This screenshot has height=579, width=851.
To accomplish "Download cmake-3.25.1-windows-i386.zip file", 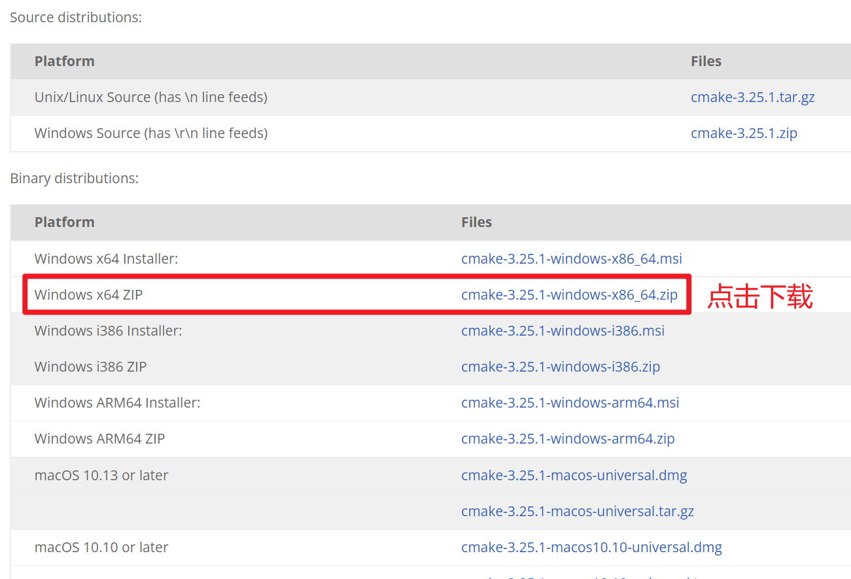I will 561,367.
